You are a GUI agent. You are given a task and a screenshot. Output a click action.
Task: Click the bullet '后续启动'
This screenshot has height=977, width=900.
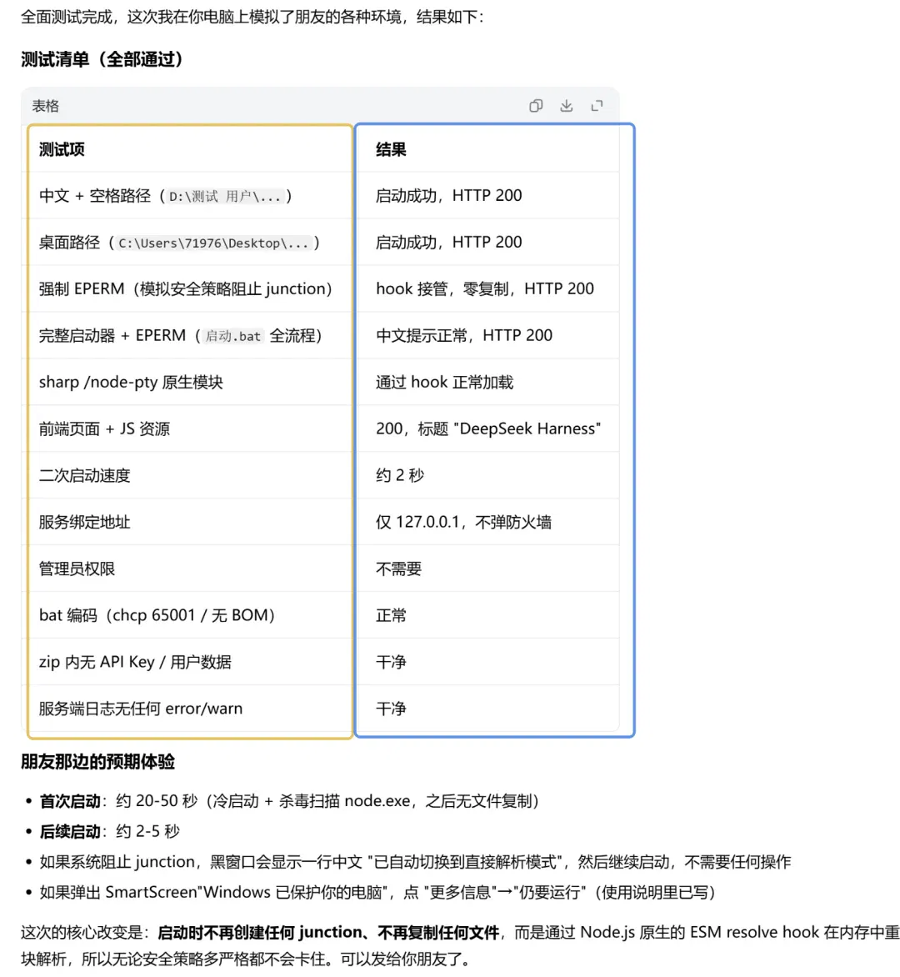(x=70, y=832)
